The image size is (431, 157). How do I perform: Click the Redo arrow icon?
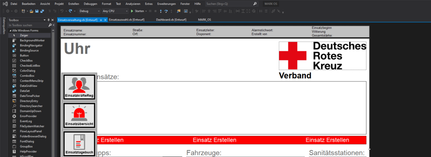70,11
